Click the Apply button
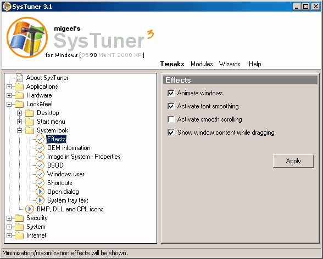Viewport: 323px width, 259px height. (293, 161)
